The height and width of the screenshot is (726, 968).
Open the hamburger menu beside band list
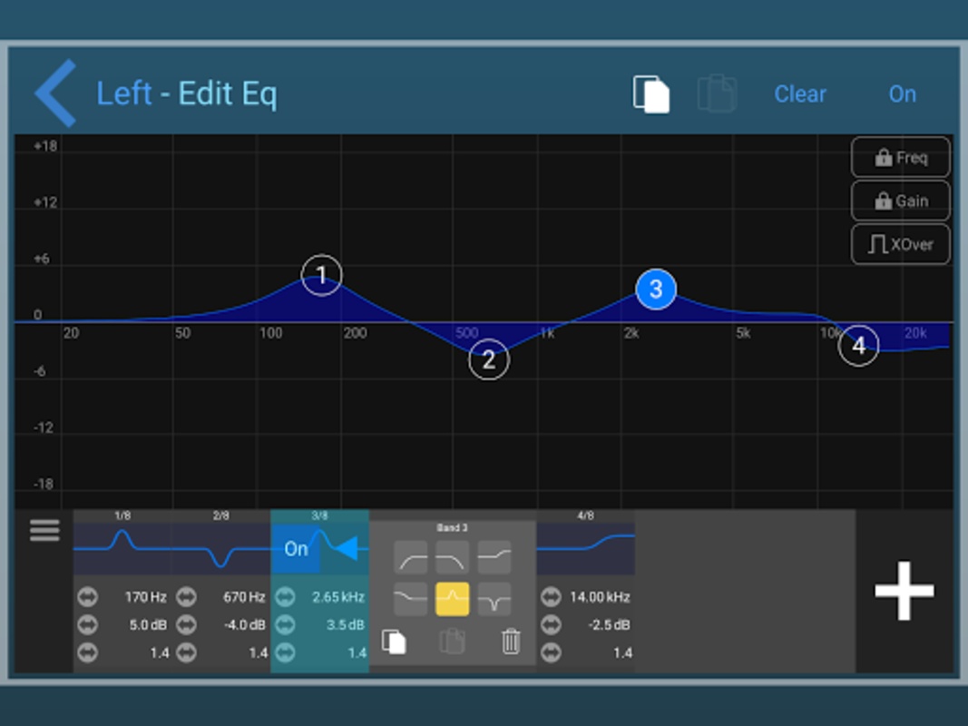tap(44, 531)
